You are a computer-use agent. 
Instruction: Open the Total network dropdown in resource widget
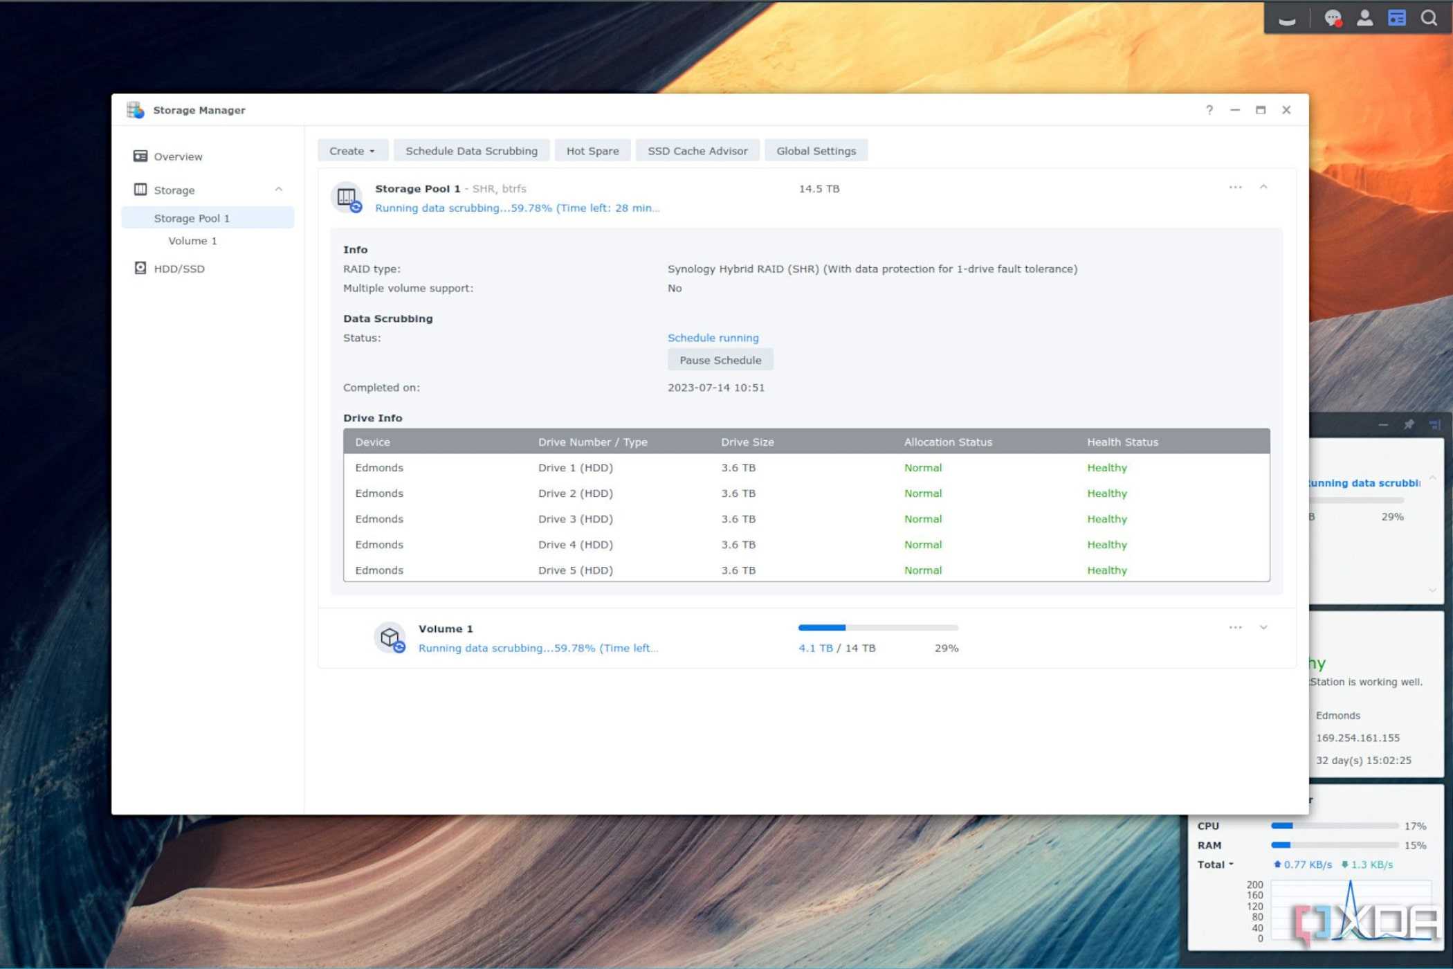tap(1216, 864)
